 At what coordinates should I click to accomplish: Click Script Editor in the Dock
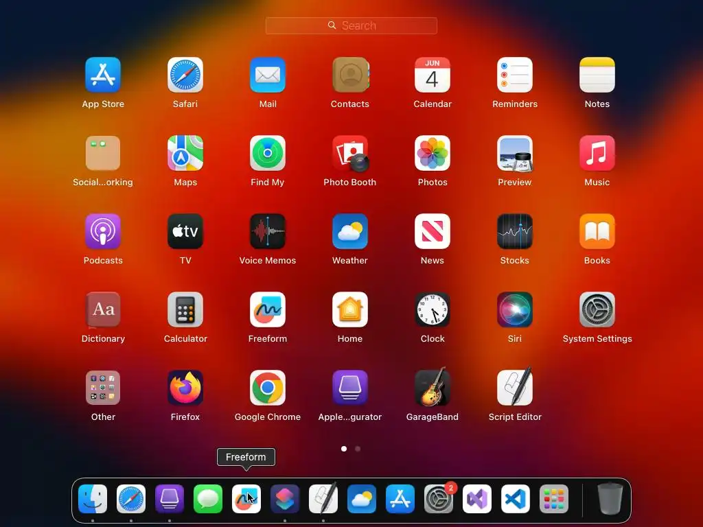323,498
